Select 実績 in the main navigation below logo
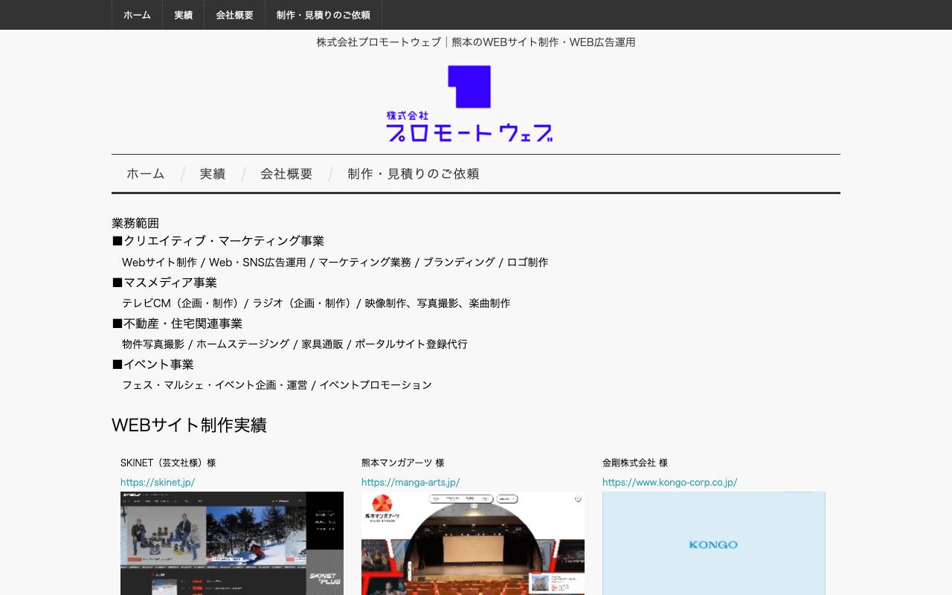The image size is (952, 595). [x=212, y=174]
